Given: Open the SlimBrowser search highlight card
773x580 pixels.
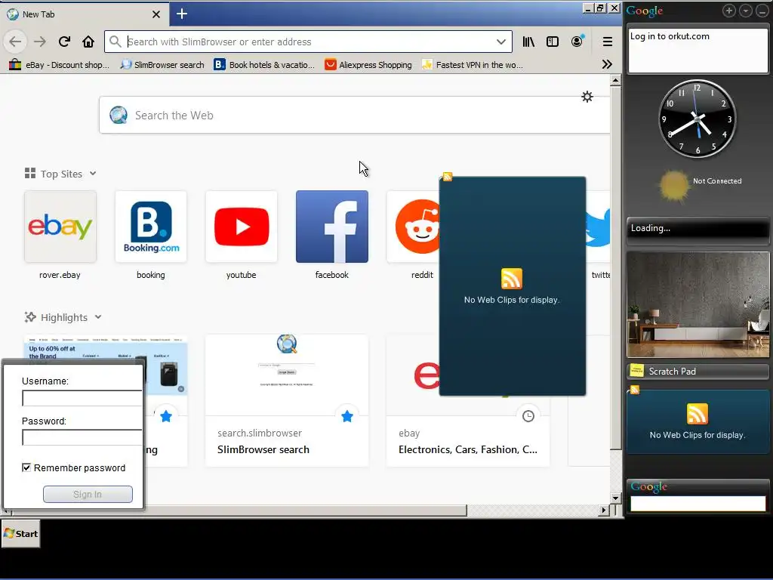Looking at the screenshot, I should pyautogui.click(x=287, y=400).
